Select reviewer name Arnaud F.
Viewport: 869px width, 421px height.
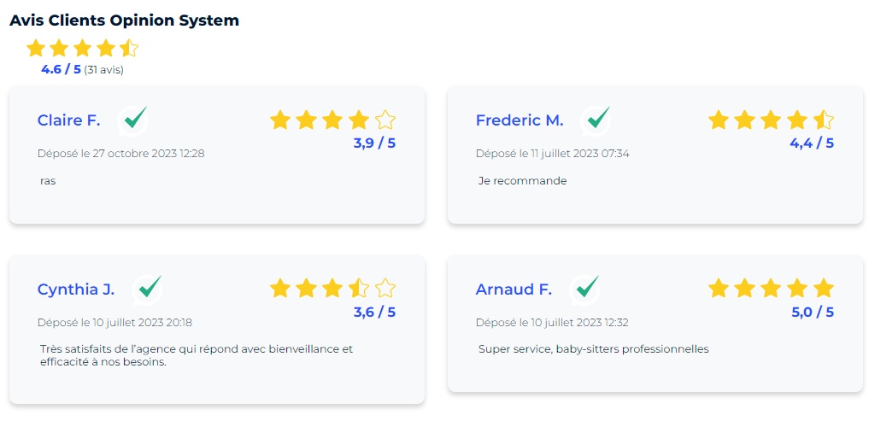514,289
